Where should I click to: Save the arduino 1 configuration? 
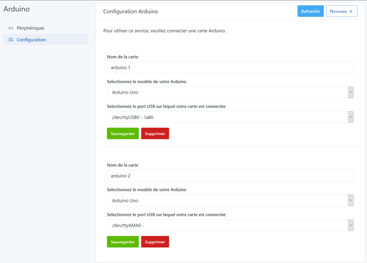point(123,133)
